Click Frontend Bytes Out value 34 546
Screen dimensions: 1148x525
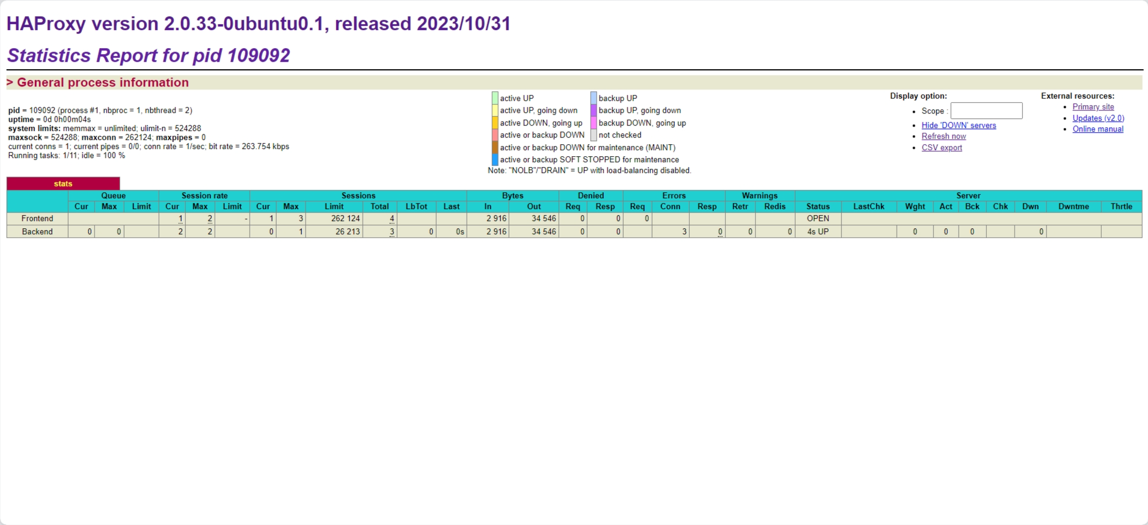(544, 219)
